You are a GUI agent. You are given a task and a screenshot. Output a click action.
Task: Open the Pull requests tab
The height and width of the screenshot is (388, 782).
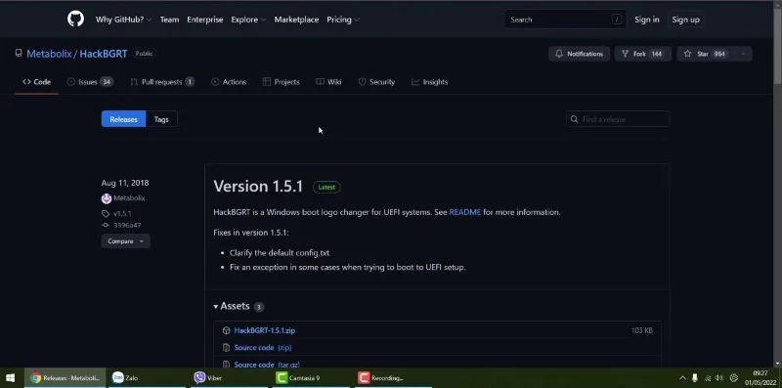[162, 82]
